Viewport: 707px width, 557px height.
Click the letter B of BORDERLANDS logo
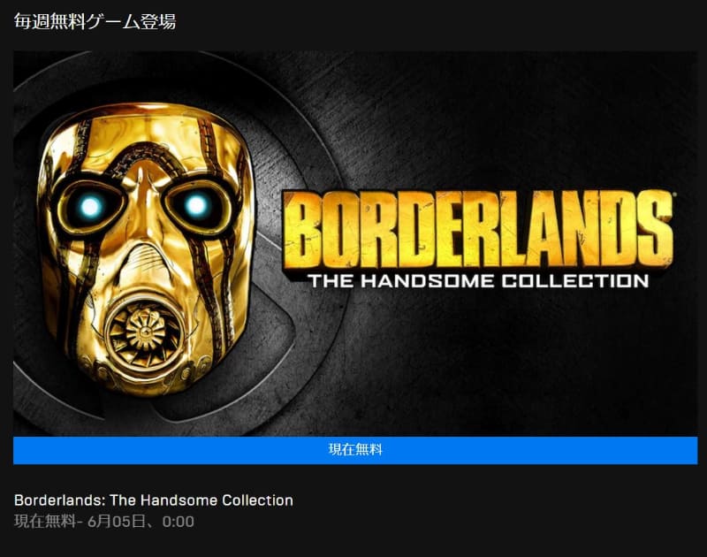click(306, 232)
